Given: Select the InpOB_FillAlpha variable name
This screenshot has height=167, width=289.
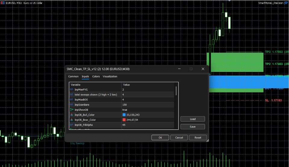Looking at the screenshot, I should 83,125.
